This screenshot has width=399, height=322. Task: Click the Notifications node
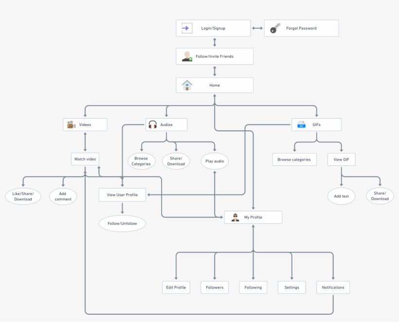[x=333, y=287]
